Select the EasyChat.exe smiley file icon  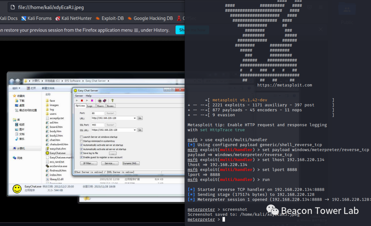coord(47,153)
